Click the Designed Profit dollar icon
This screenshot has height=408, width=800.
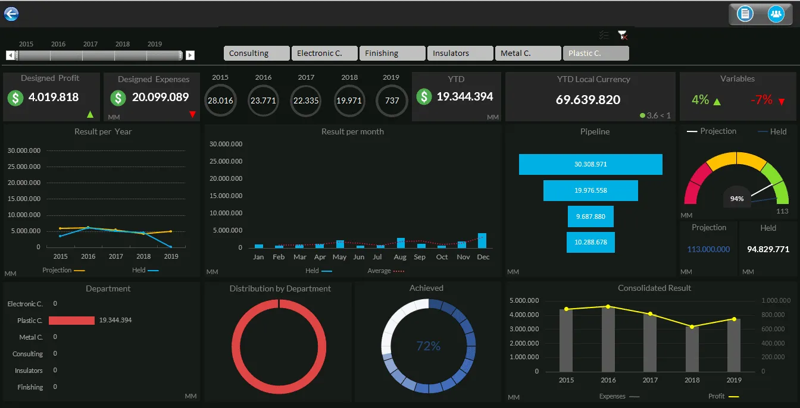coord(15,98)
